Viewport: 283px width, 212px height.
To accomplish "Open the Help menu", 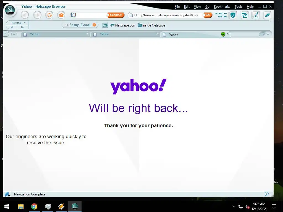I will (250, 7).
